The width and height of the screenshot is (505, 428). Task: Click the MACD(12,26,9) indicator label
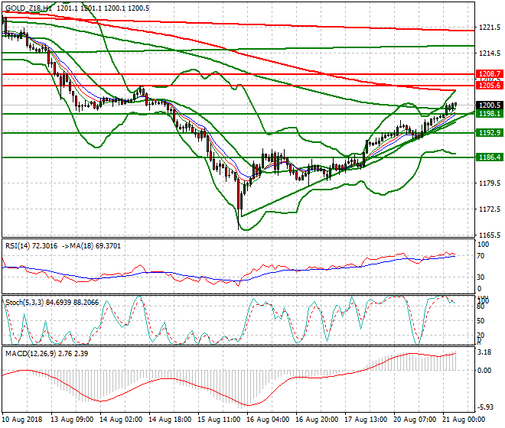(31, 354)
